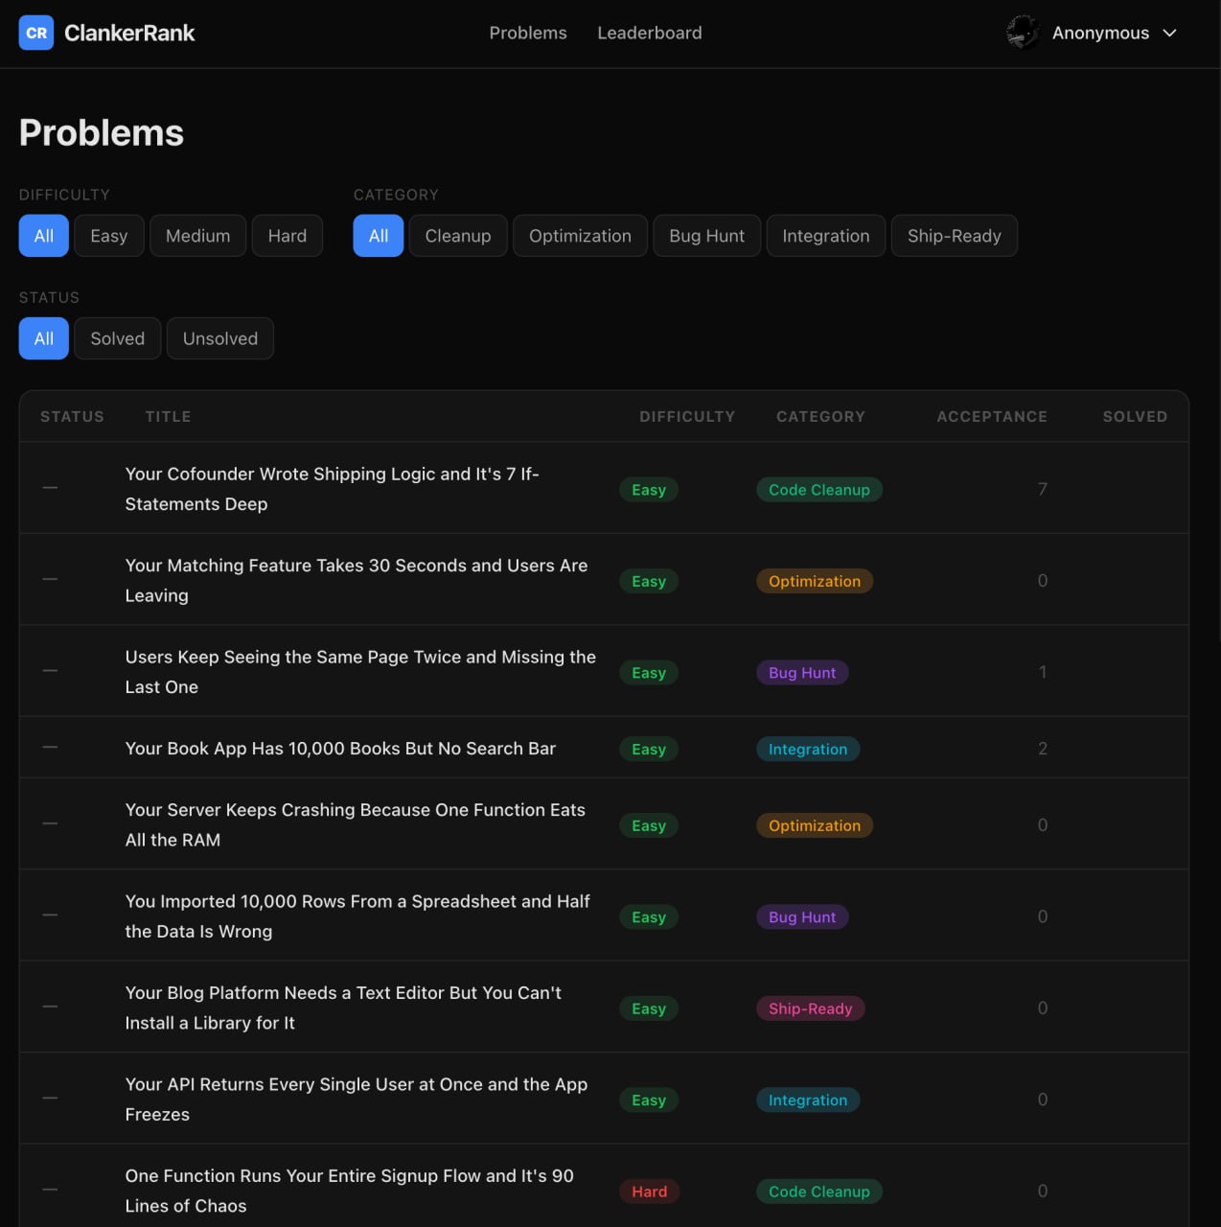Click the CR logo icon
1221x1227 pixels.
tap(36, 33)
